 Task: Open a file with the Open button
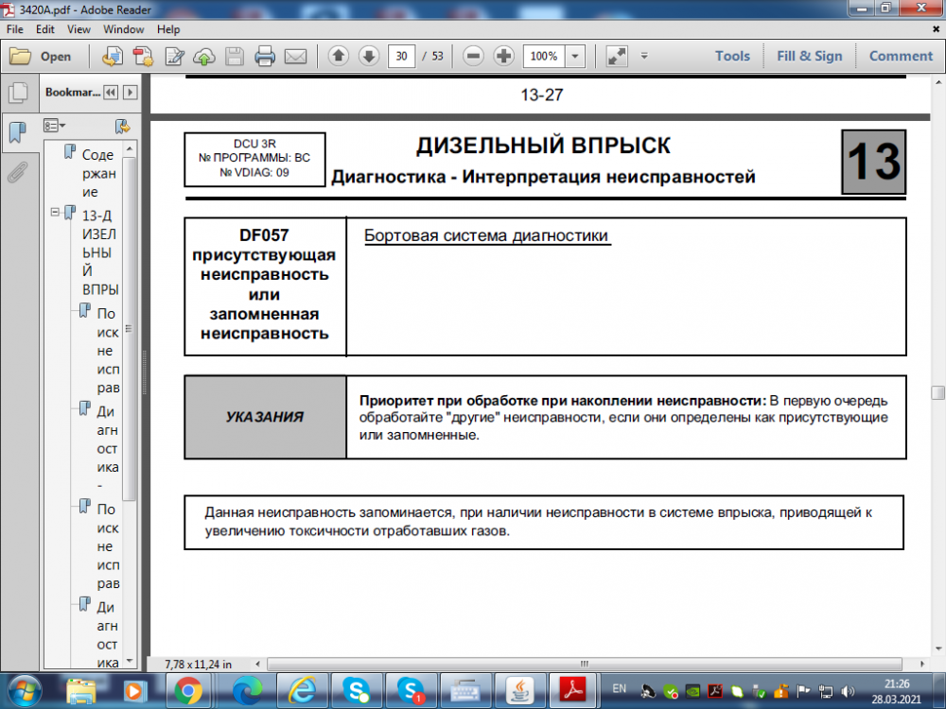[x=41, y=57]
